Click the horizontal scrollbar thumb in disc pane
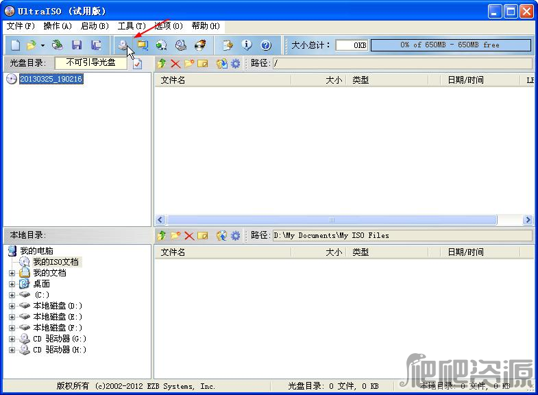Screen dimensions: 538x395 [332, 219]
